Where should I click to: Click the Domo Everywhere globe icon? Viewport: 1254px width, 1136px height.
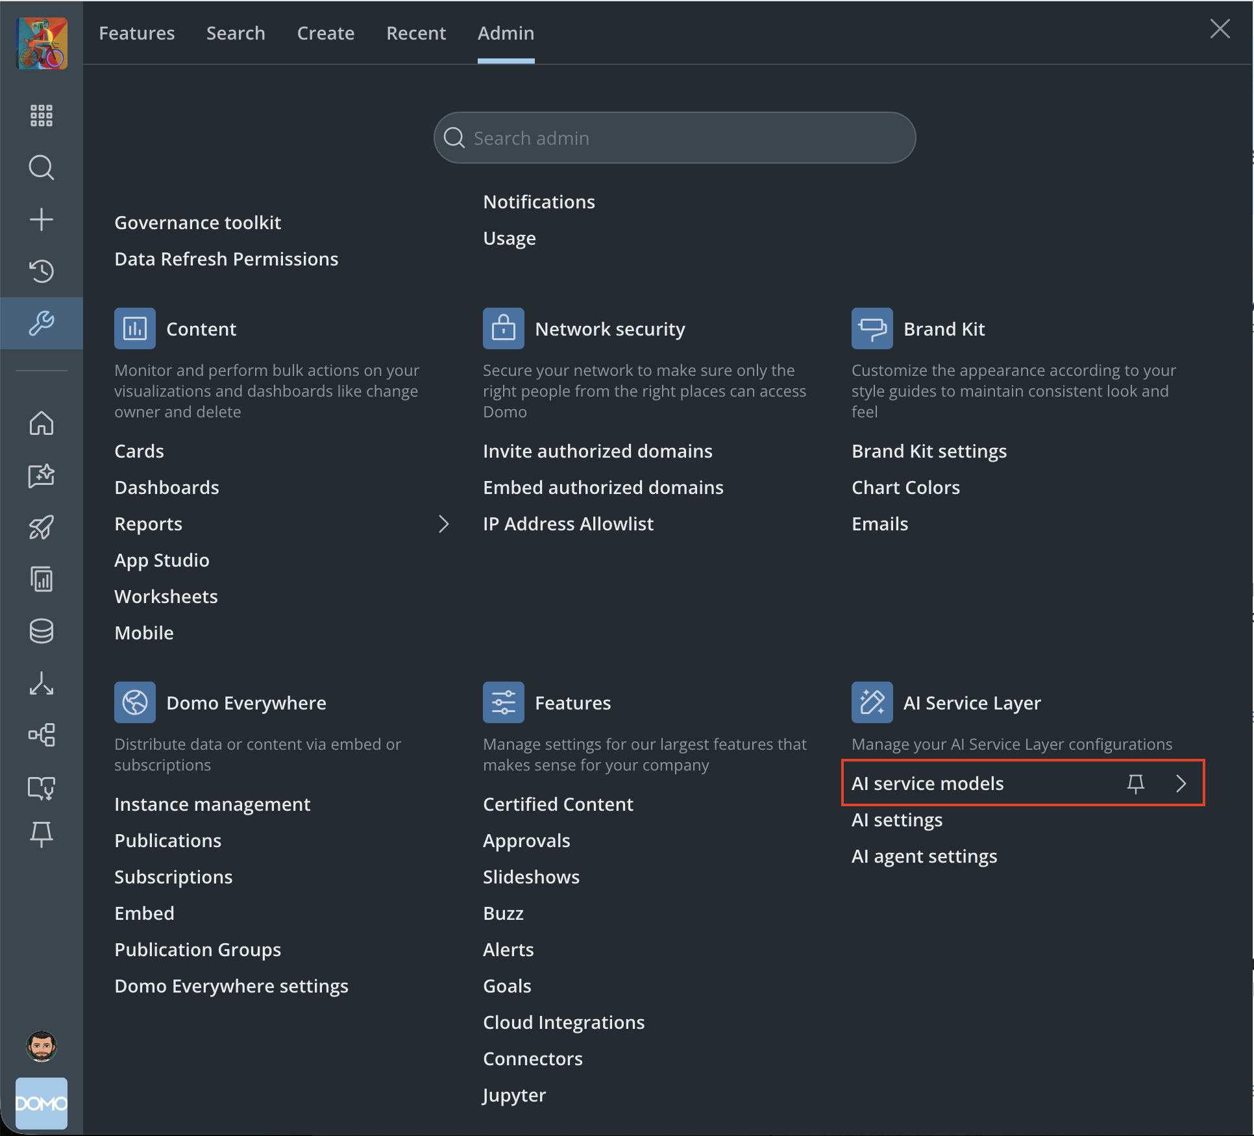135,702
